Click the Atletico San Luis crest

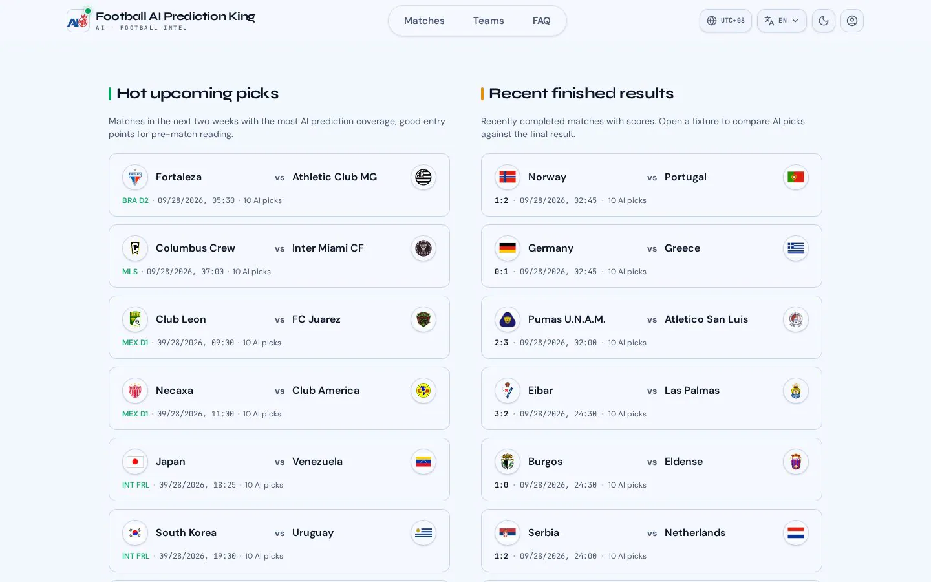796,319
